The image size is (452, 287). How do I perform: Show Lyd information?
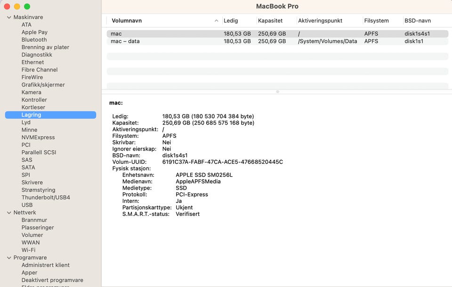(26, 122)
